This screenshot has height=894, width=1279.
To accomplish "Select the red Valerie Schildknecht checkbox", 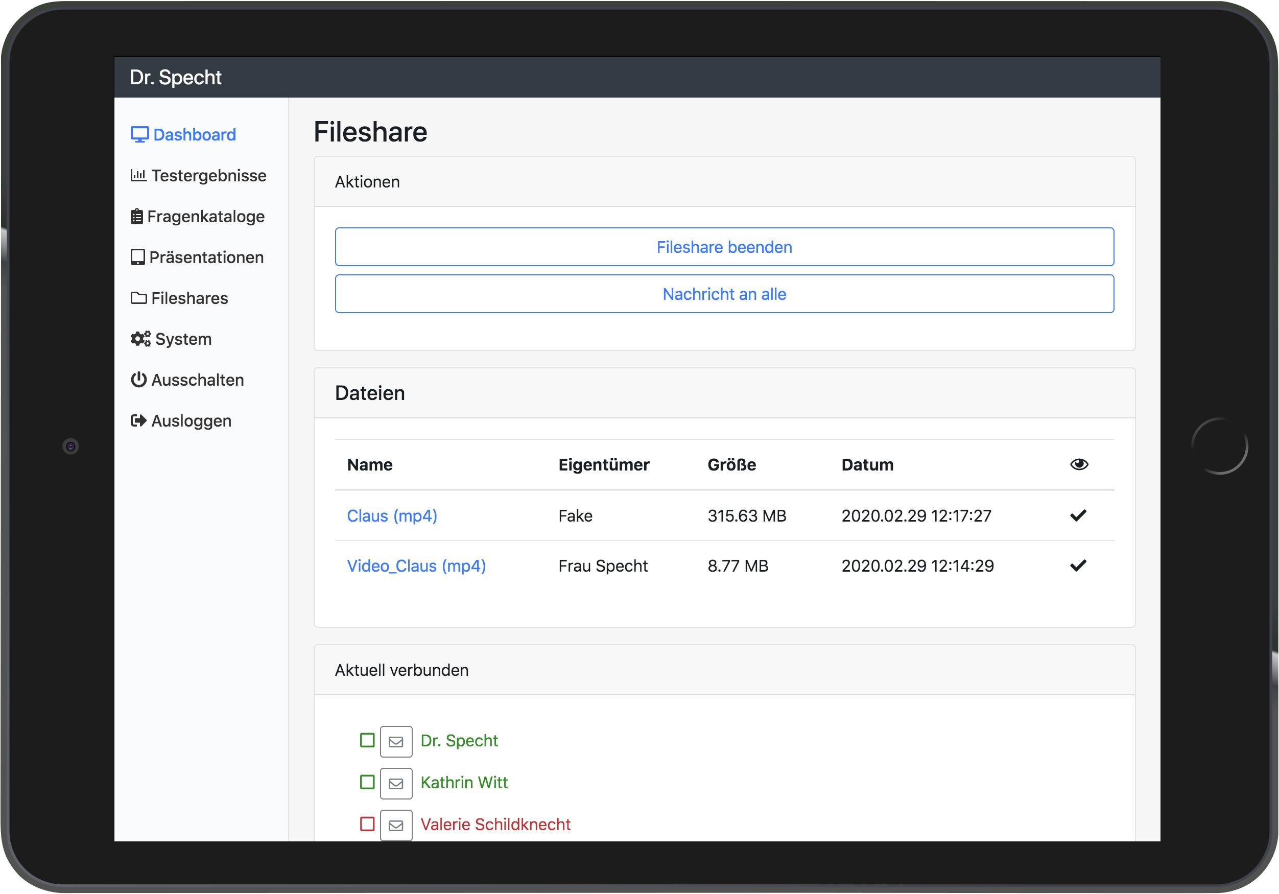I will 367,824.
